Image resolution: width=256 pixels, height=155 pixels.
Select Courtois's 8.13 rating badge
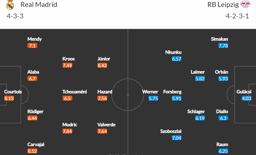coord(9,98)
